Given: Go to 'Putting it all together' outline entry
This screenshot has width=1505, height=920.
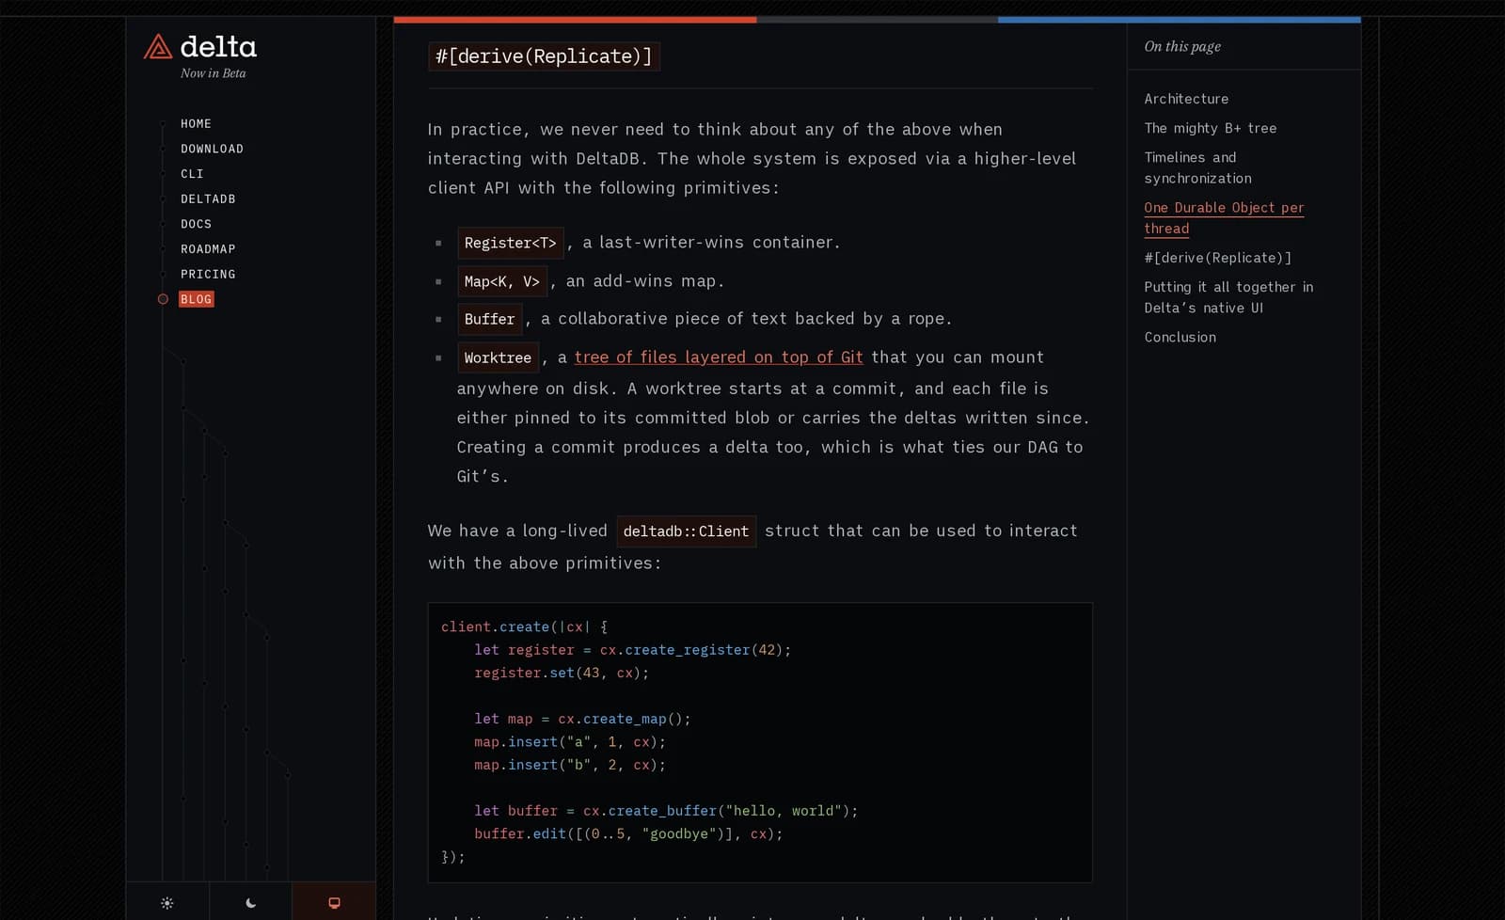Looking at the screenshot, I should pos(1228,297).
